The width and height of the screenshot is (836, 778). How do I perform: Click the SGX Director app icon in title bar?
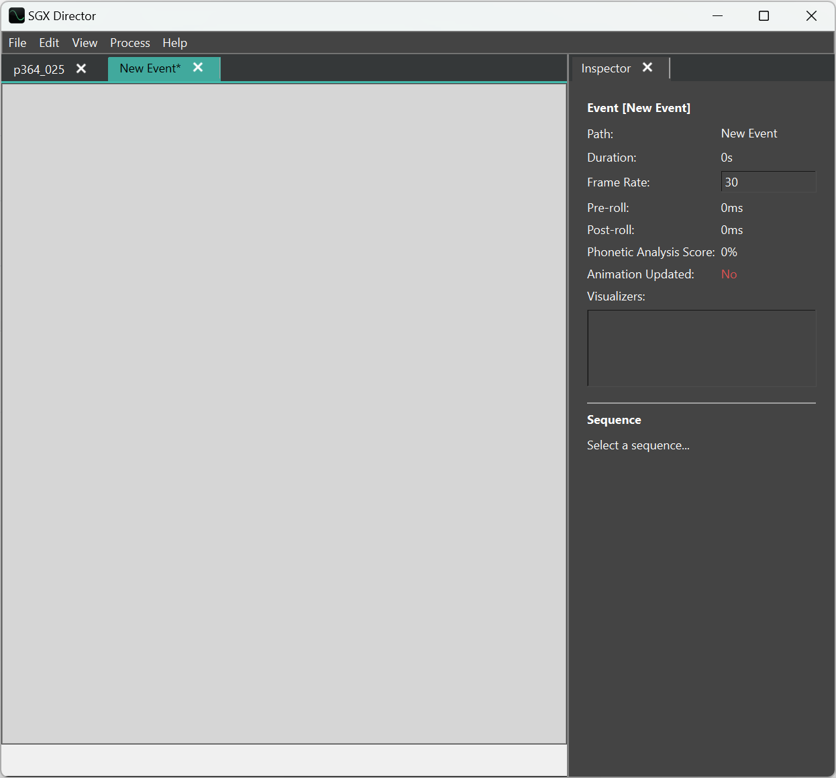[x=16, y=15]
